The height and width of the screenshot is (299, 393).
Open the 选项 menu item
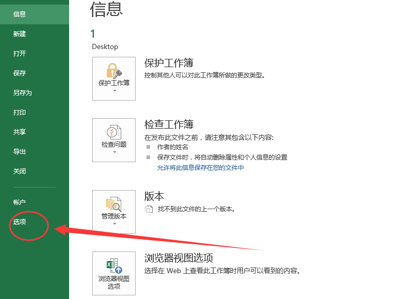20,222
